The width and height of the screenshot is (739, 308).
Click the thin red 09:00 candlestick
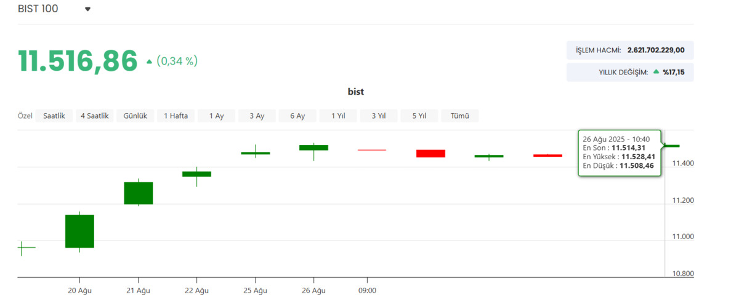tap(372, 150)
